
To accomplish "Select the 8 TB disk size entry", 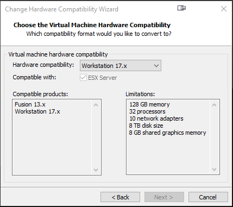I will tap(146, 126).
